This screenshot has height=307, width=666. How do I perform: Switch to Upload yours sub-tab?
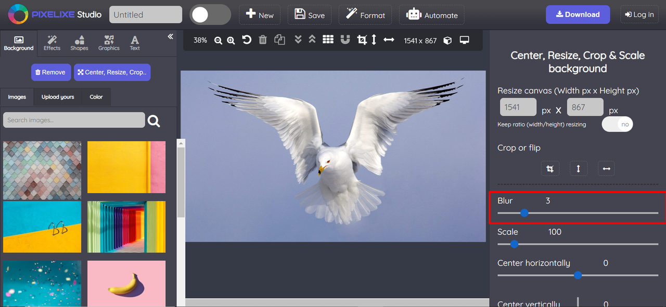click(58, 97)
